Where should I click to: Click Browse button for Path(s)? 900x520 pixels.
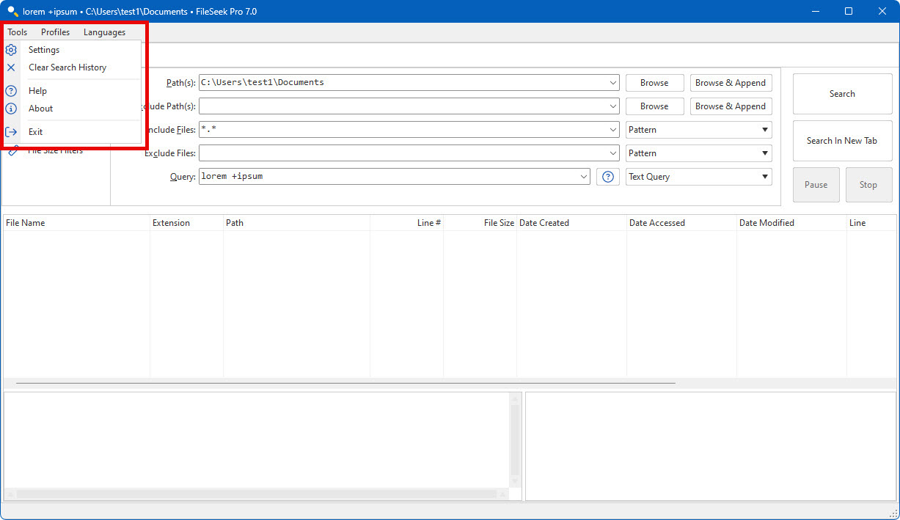(x=654, y=83)
